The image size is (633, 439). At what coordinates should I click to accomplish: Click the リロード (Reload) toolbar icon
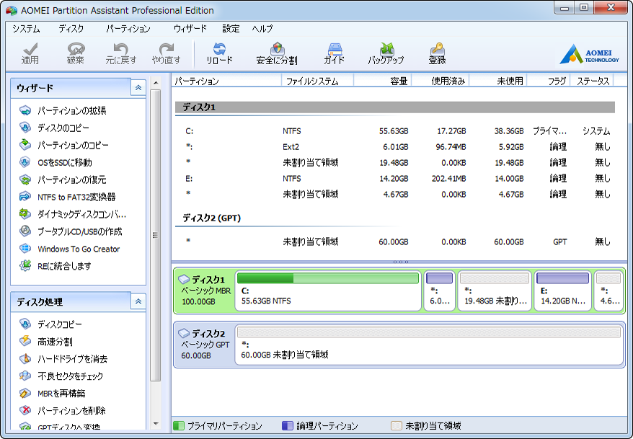point(220,49)
